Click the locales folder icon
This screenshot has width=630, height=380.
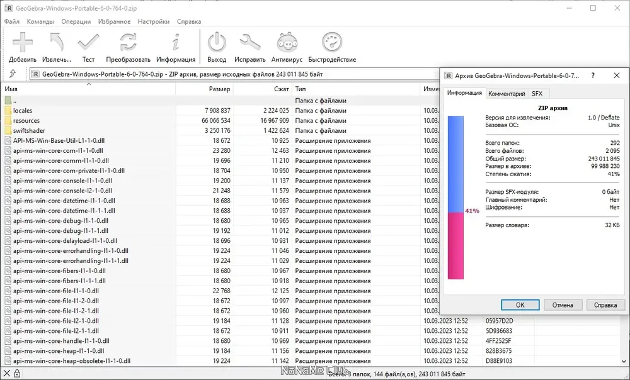(8, 110)
